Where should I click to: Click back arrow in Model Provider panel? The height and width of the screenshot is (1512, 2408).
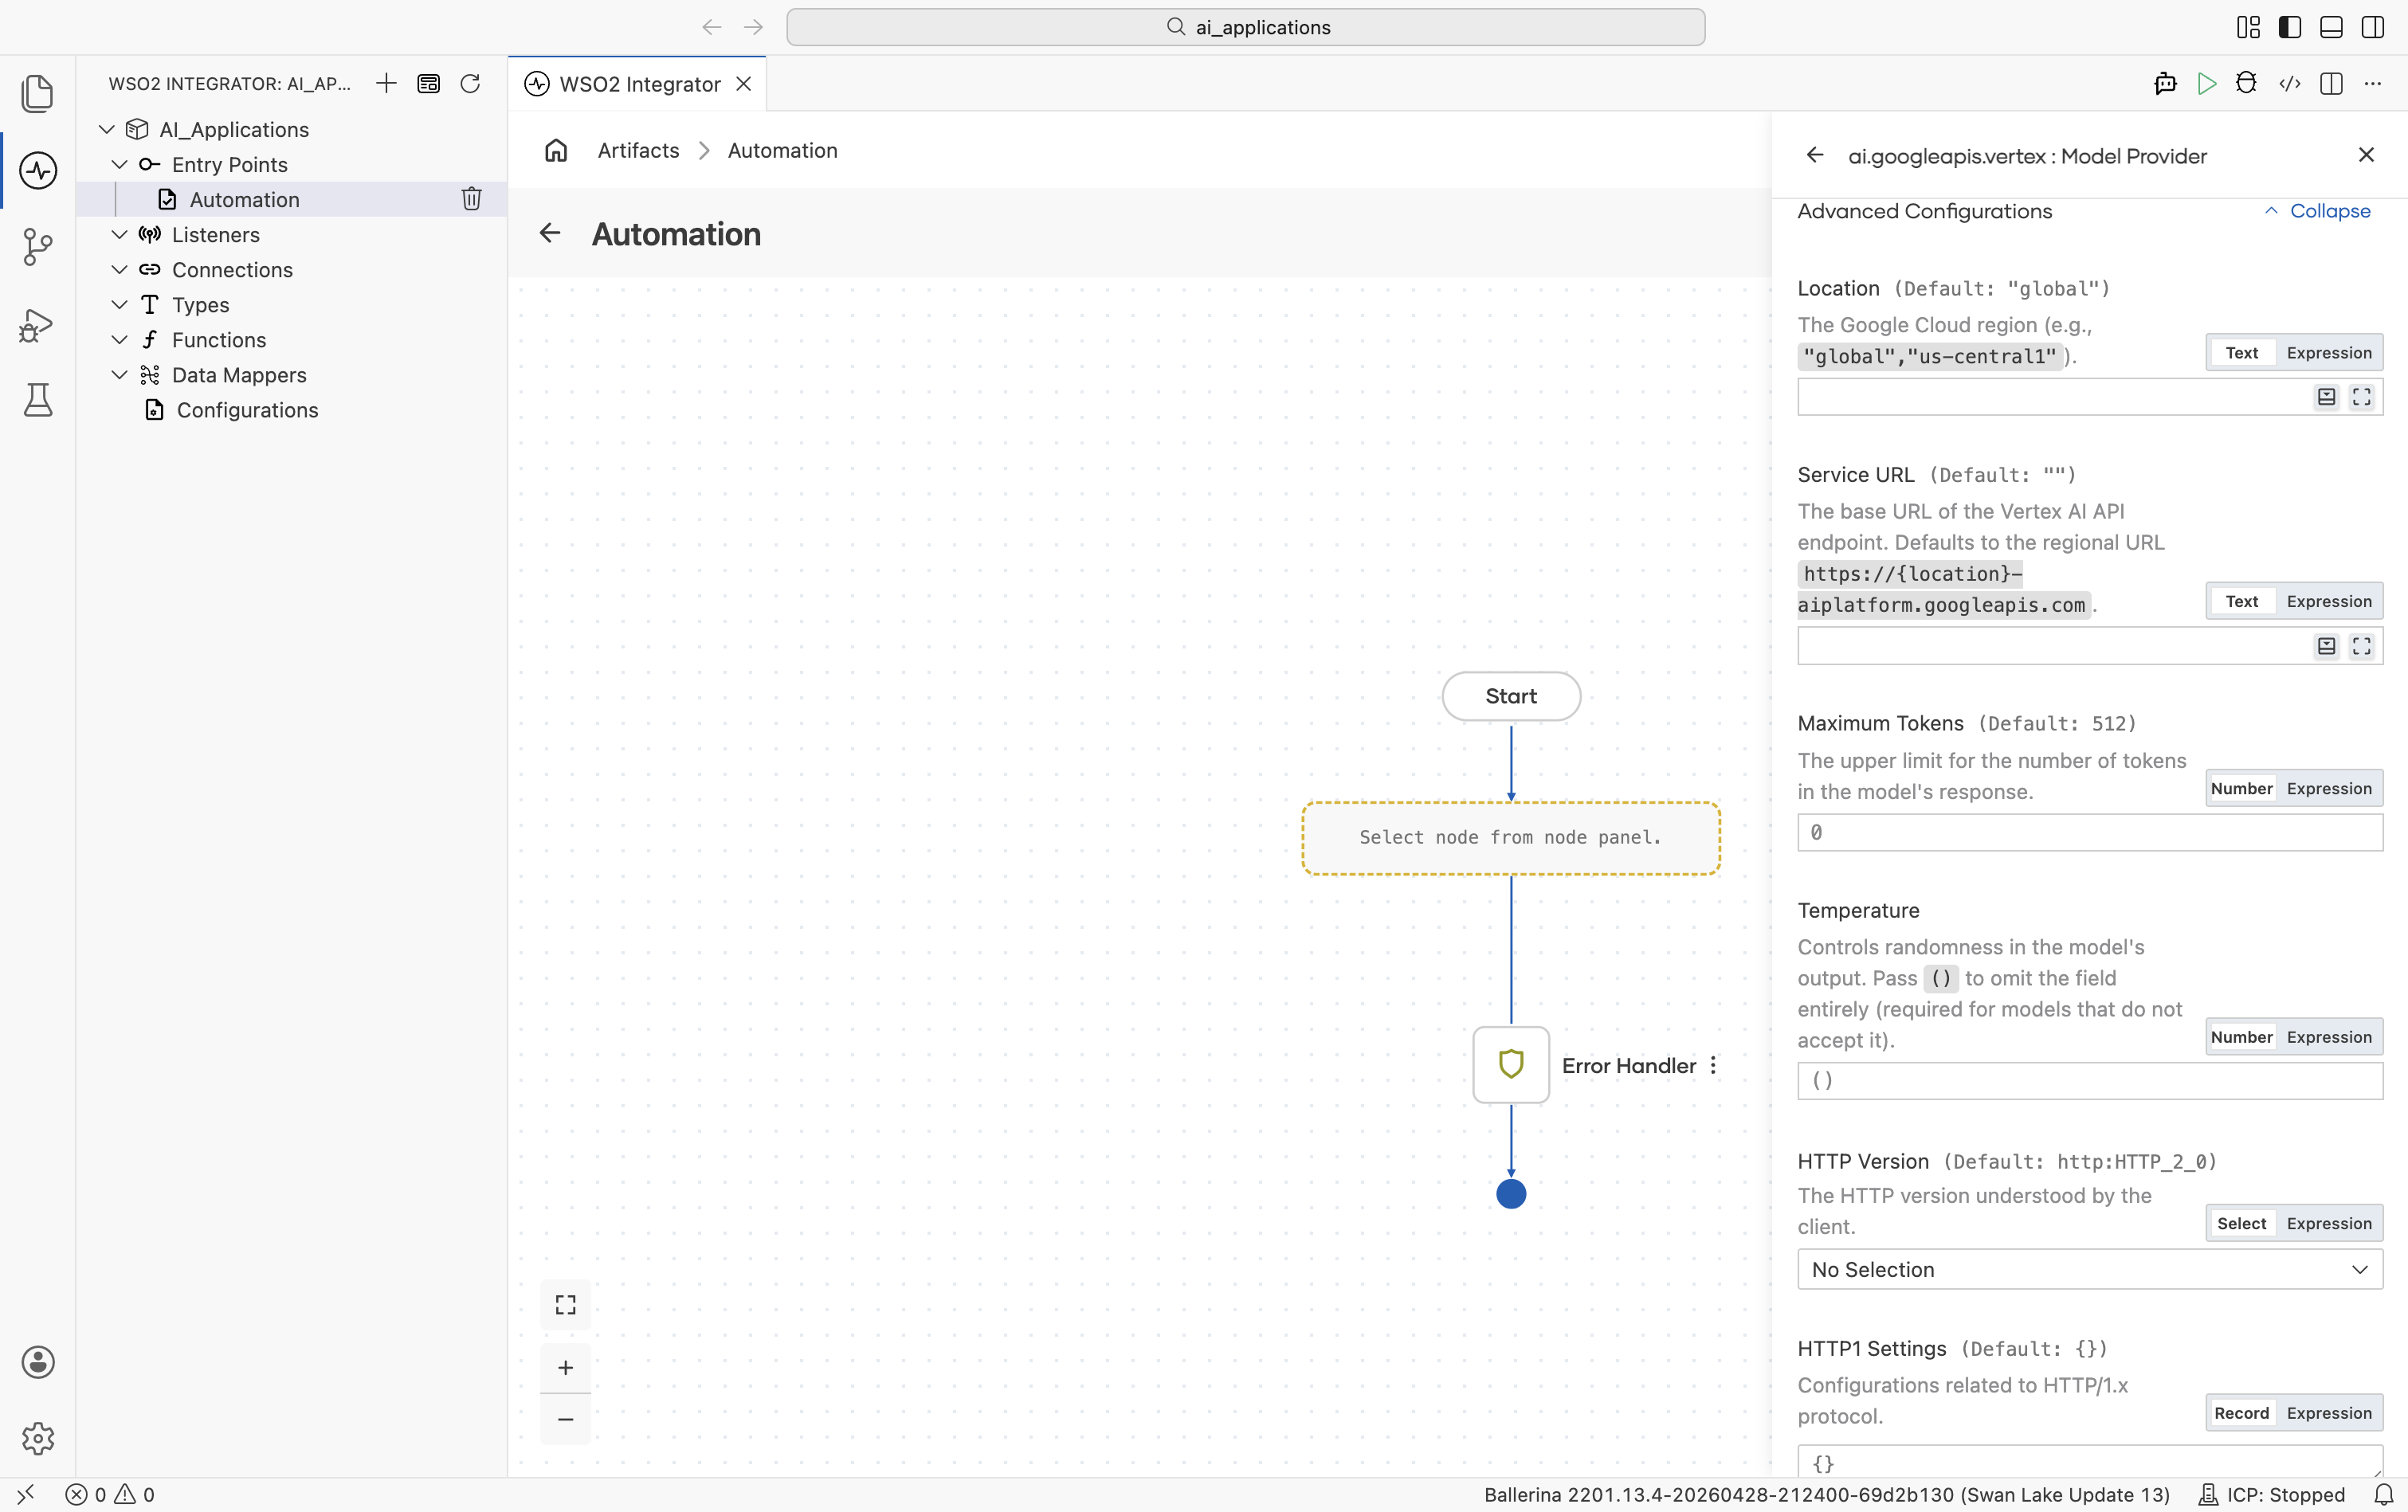click(1815, 155)
